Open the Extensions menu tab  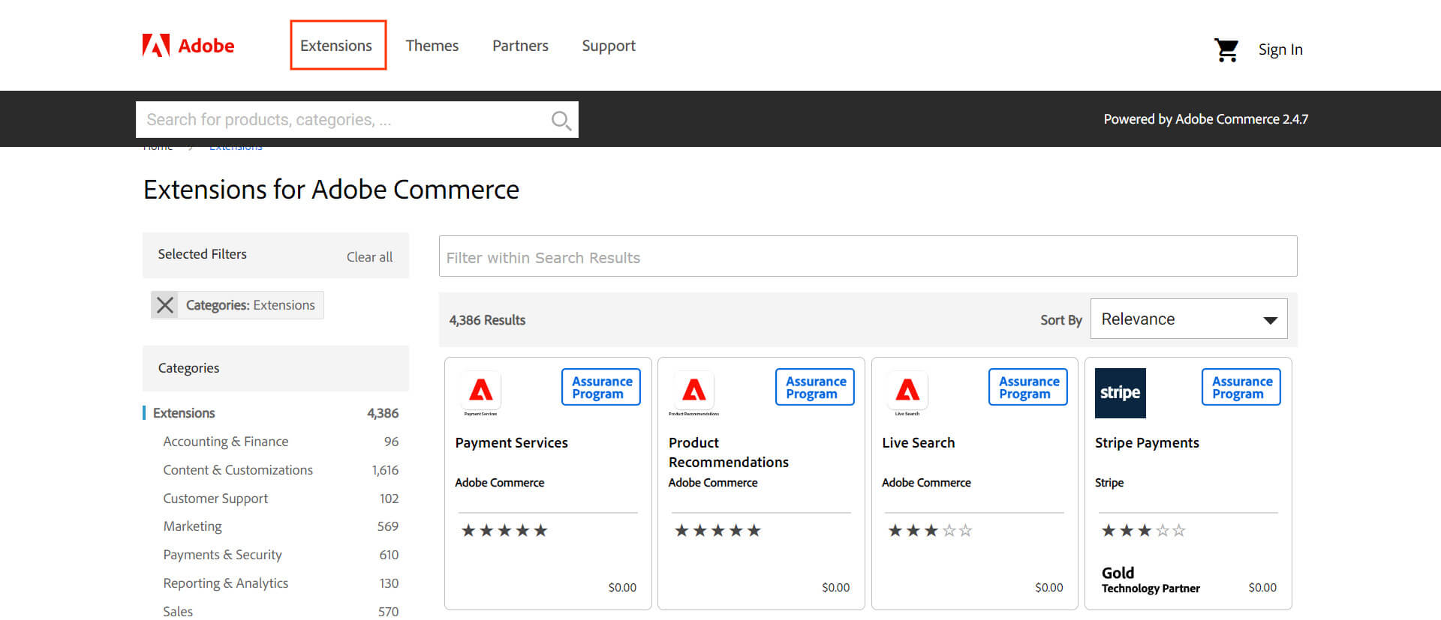(x=336, y=46)
